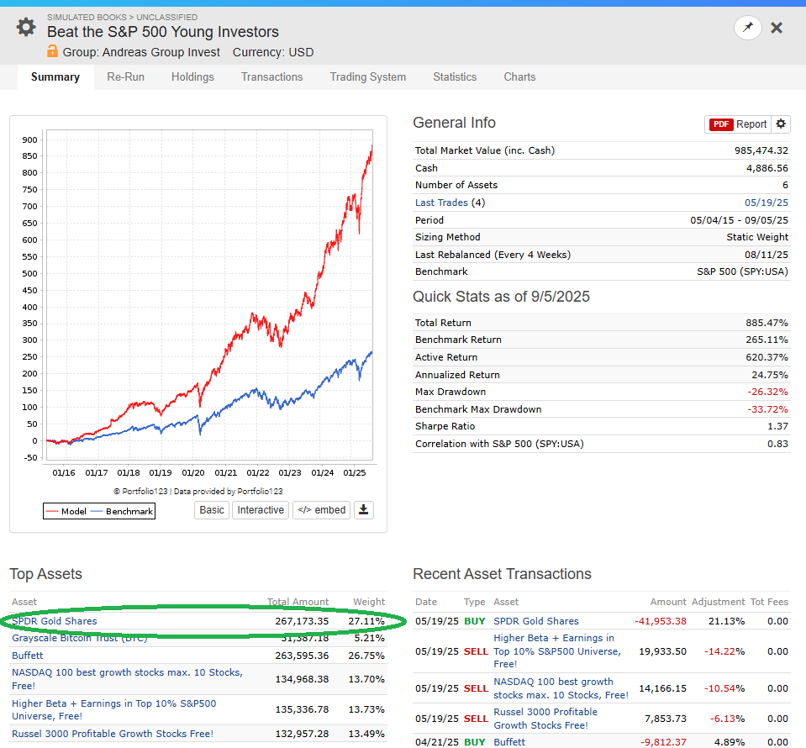Click the Benchmark value S&P 500 (SPY:USA)

[742, 271]
